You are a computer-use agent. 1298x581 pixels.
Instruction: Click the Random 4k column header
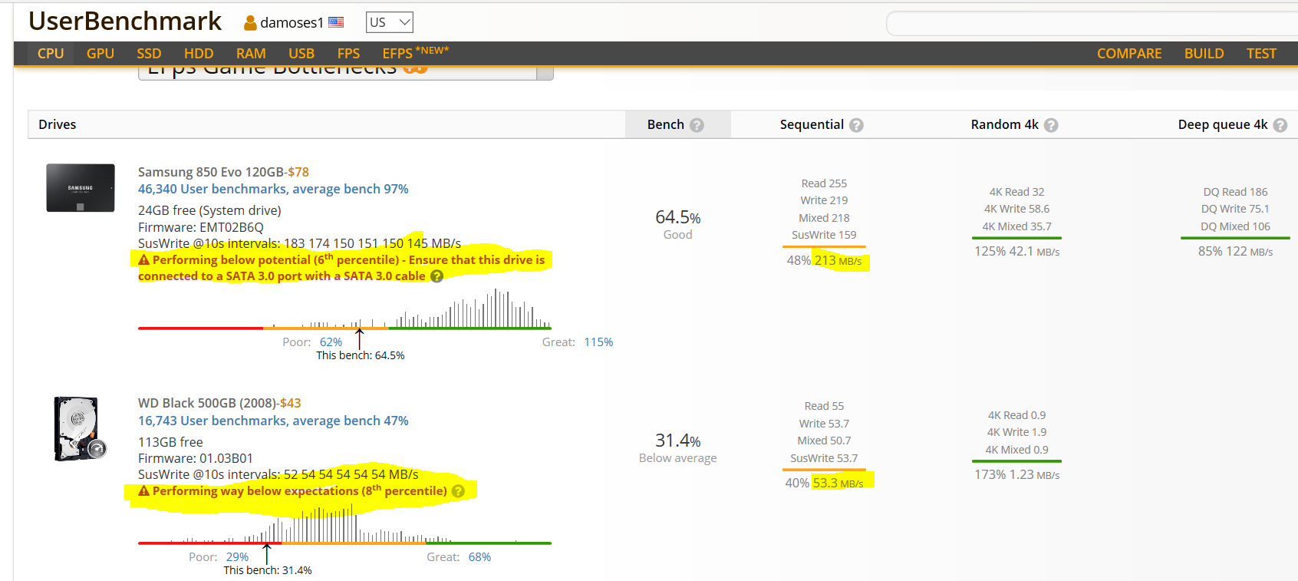pyautogui.click(x=1004, y=124)
